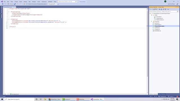The height and width of the screenshot is (101, 180).
Task: Open the Windows Start menu
Action: 2,99
